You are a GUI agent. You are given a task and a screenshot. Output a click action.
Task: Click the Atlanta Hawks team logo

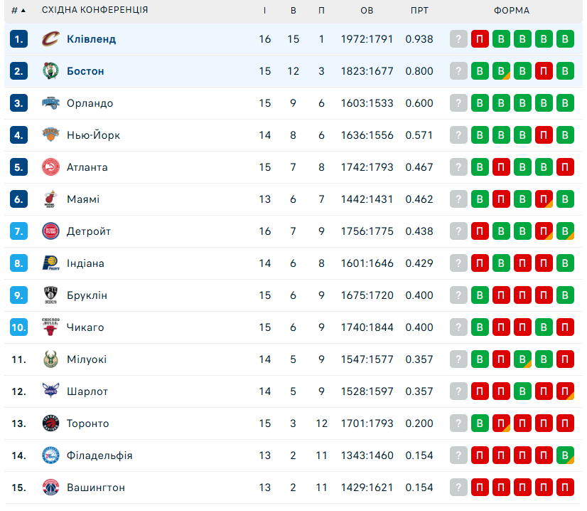click(50, 167)
